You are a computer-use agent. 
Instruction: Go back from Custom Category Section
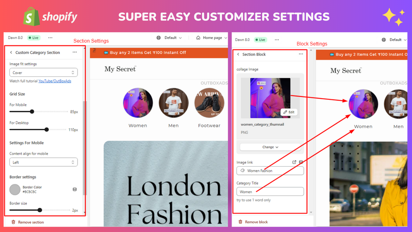click(x=11, y=52)
